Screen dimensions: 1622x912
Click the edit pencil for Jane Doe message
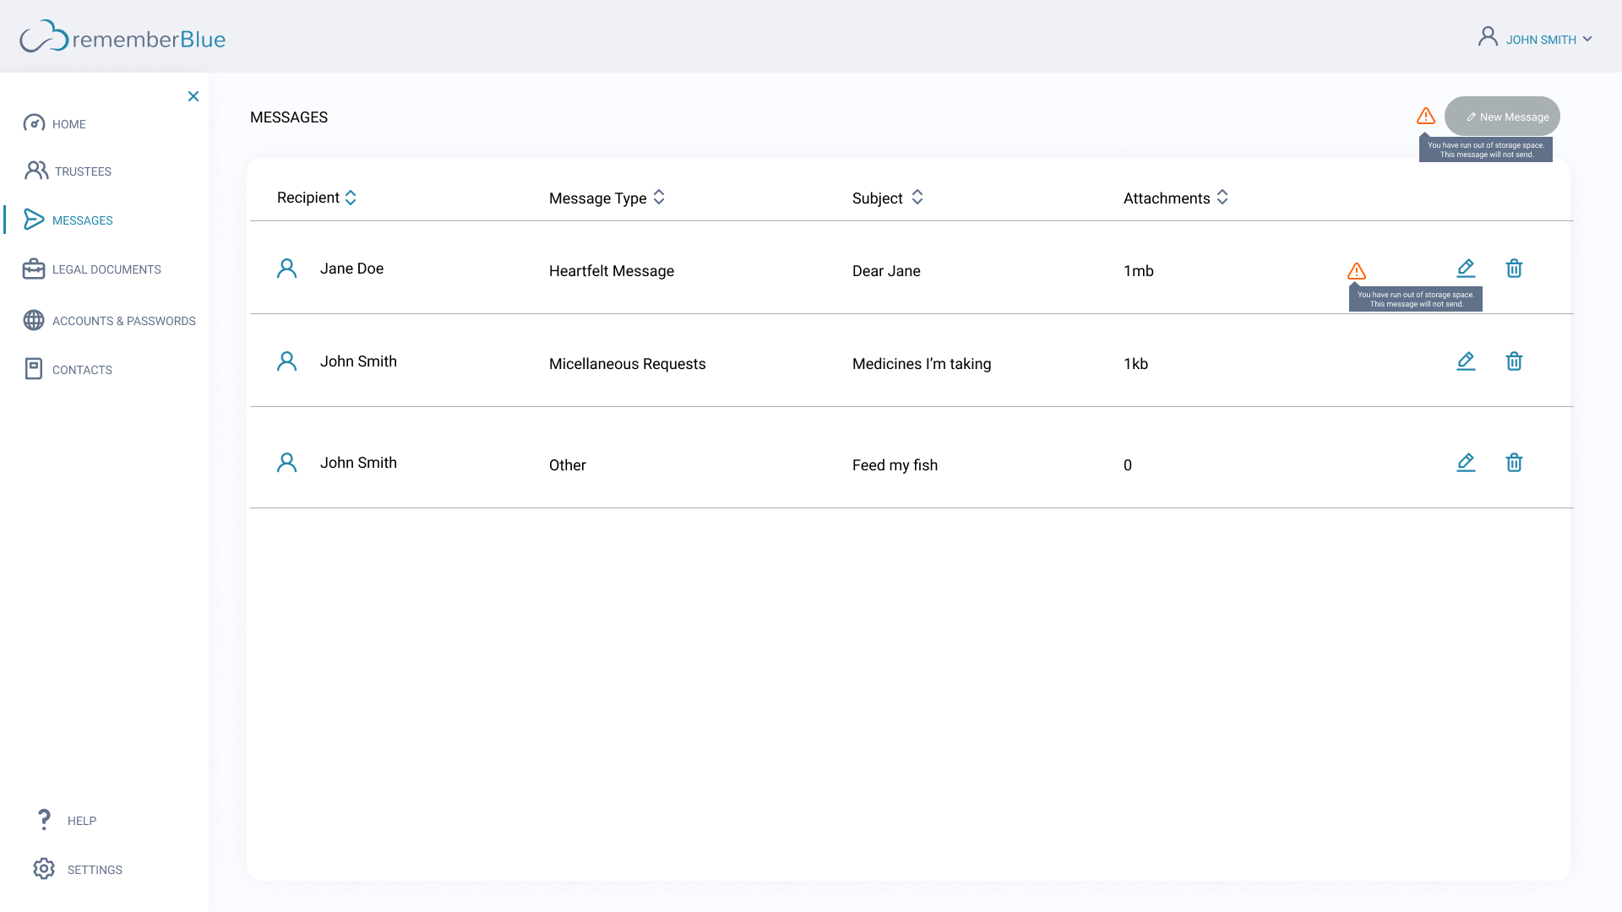[x=1466, y=269]
